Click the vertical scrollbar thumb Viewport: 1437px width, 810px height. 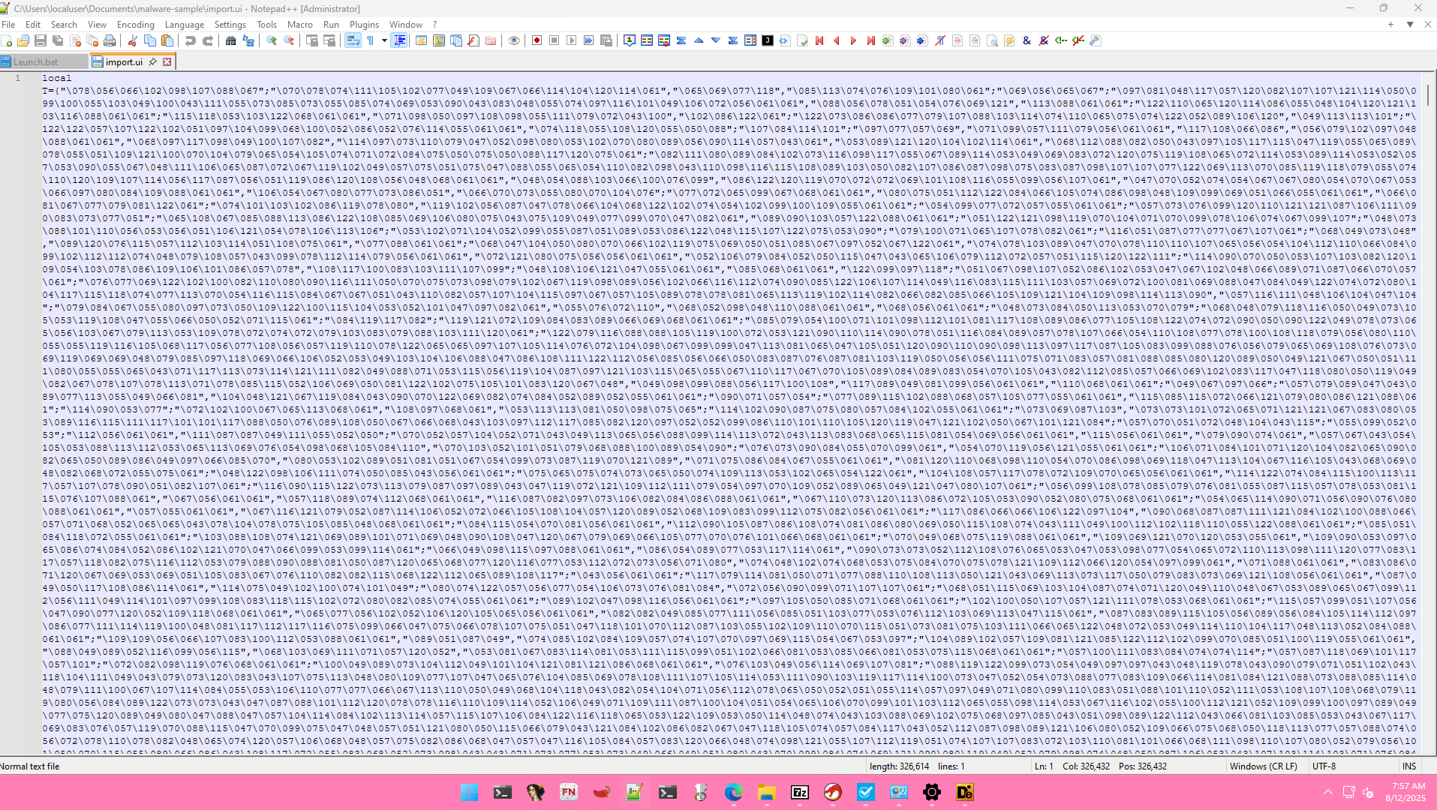[x=1428, y=94]
